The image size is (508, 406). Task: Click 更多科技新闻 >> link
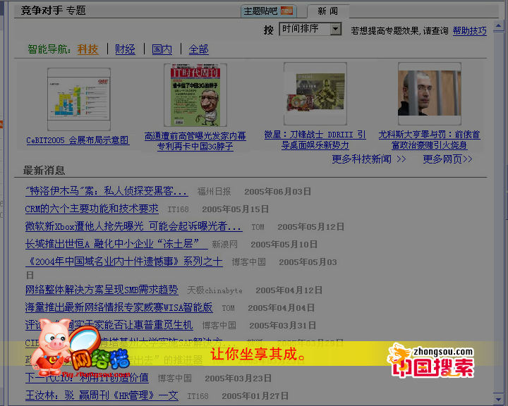[369, 159]
